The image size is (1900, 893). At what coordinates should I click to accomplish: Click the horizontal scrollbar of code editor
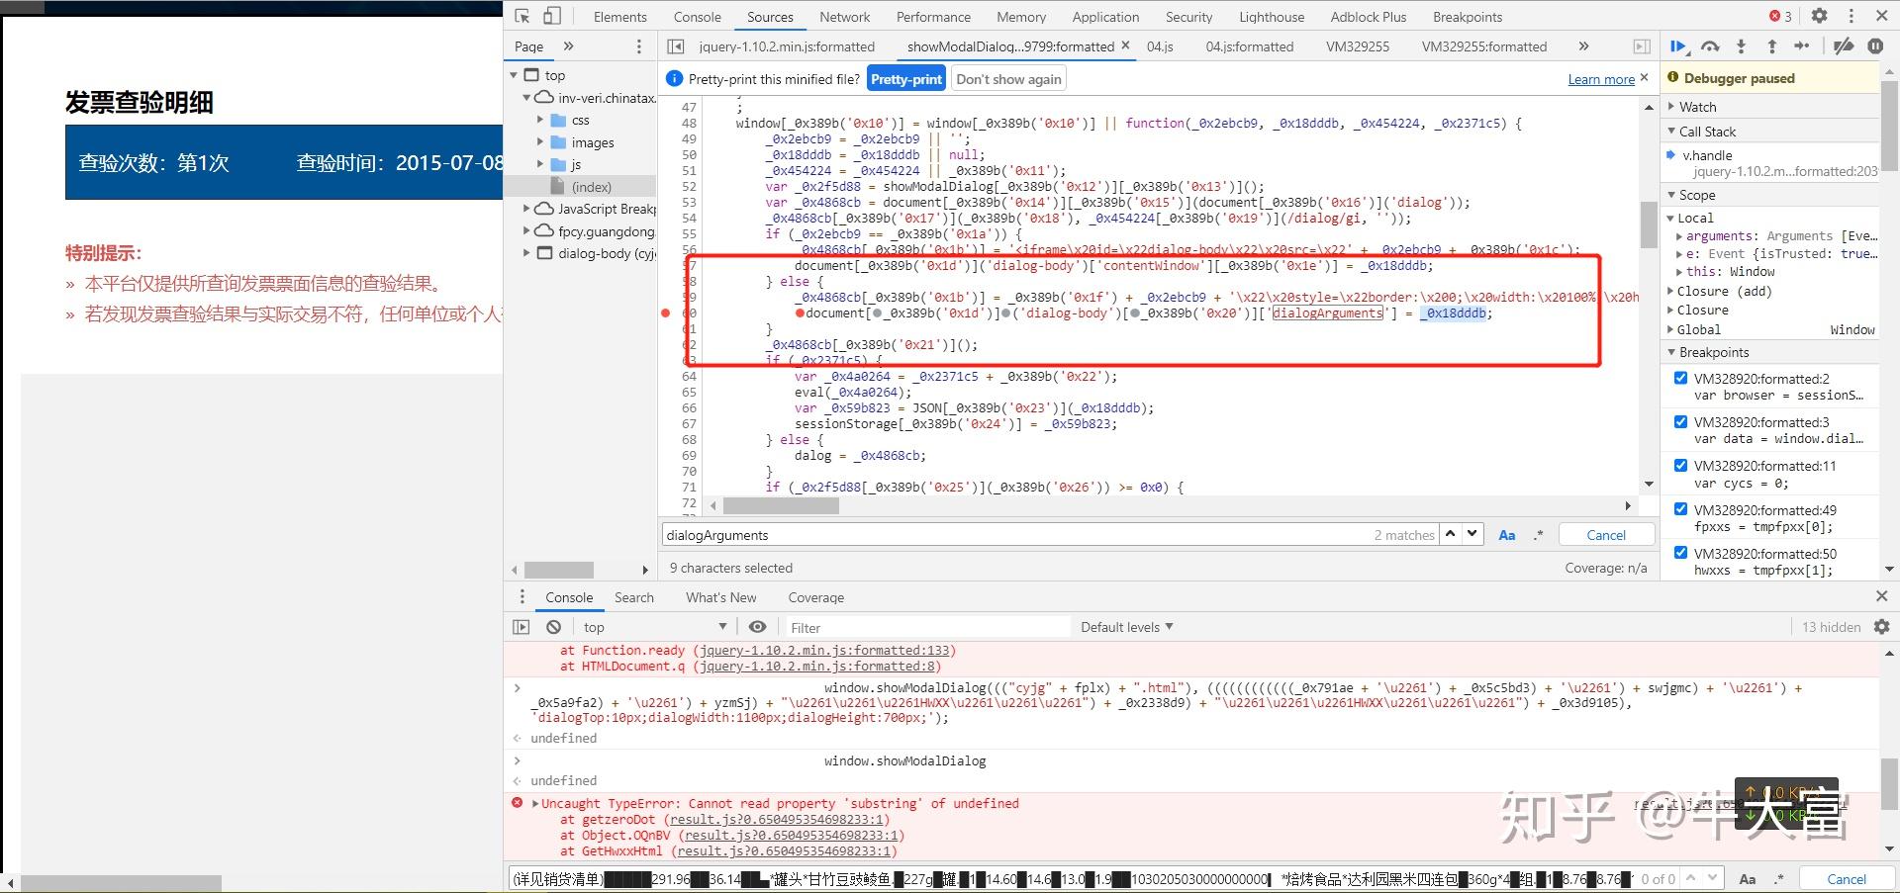[781, 506]
